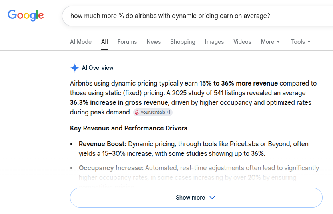Click the 'Revenue Boost:' bullet label

coord(102,144)
